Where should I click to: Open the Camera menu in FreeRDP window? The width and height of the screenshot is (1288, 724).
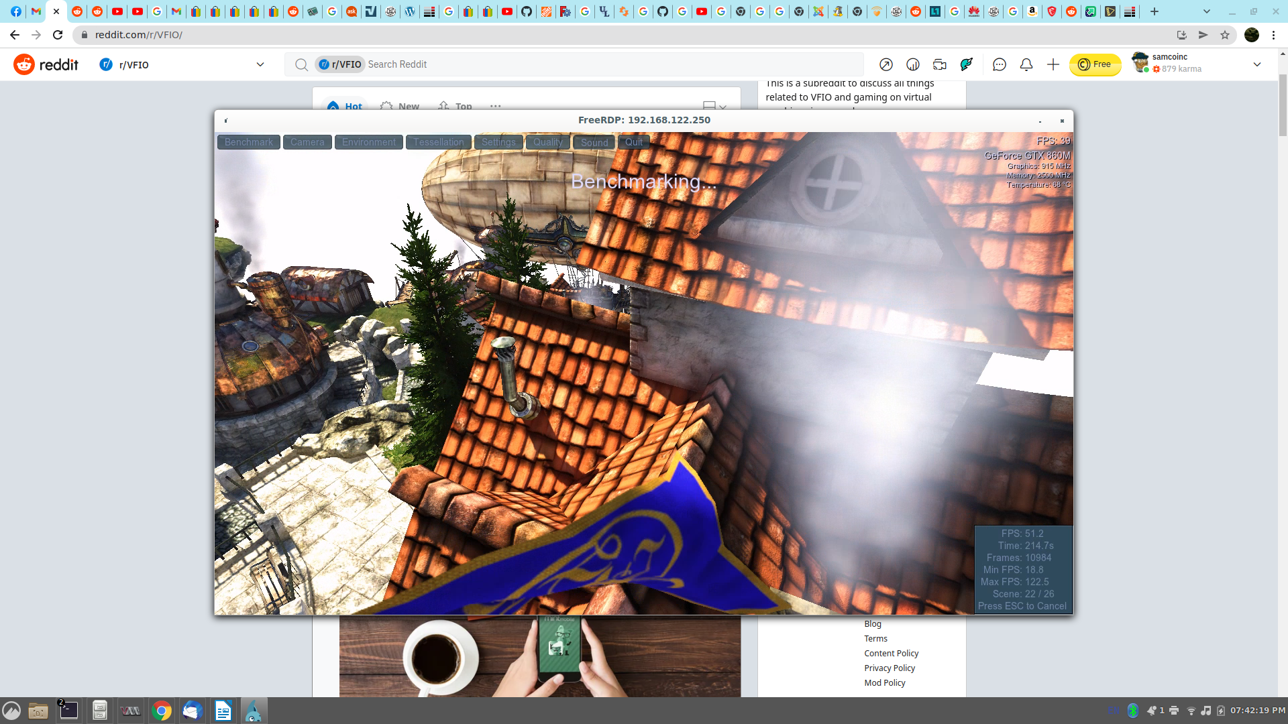point(307,142)
